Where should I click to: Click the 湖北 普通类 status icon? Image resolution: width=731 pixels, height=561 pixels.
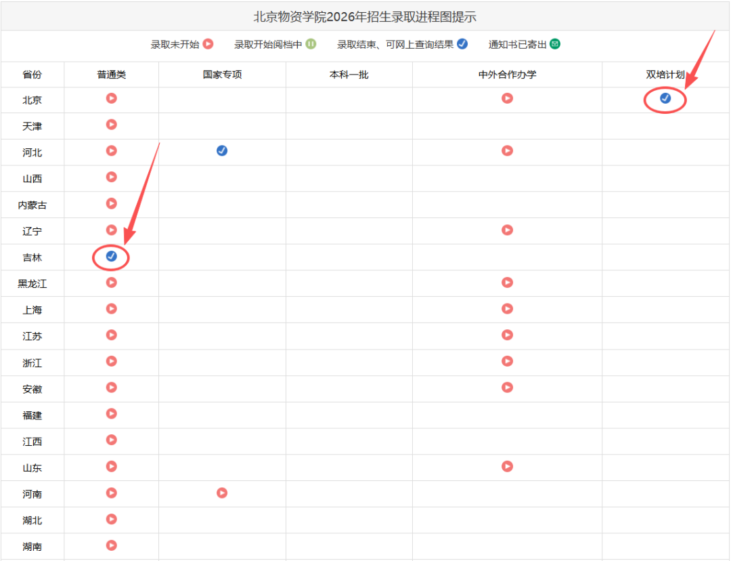point(112,519)
